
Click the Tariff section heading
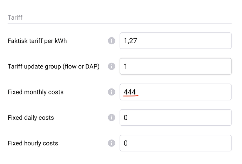tap(15, 17)
